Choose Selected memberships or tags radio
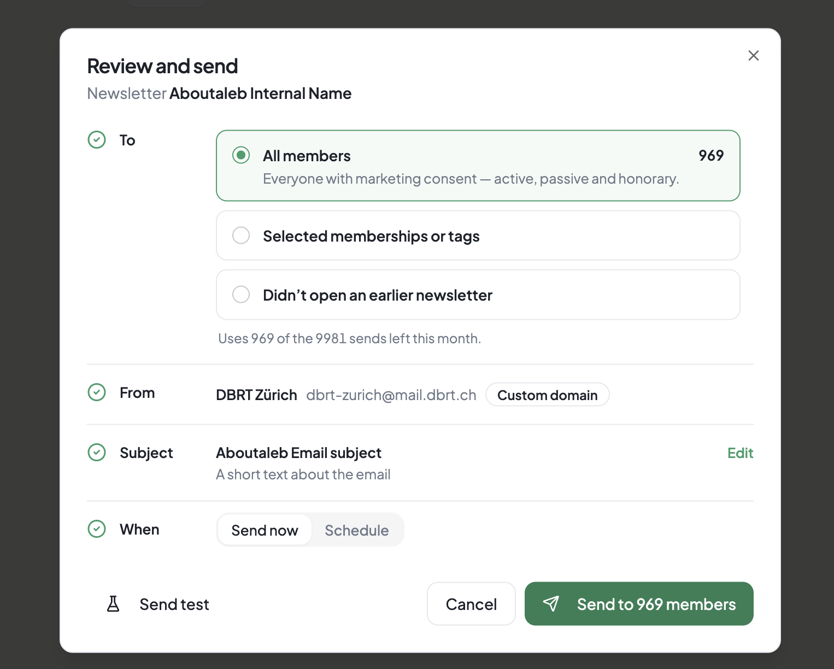 pos(241,236)
